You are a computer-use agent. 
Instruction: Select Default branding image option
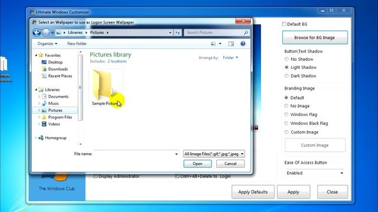pyautogui.click(x=286, y=98)
